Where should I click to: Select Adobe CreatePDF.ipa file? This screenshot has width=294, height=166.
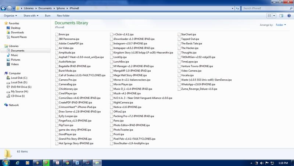click(x=71, y=43)
